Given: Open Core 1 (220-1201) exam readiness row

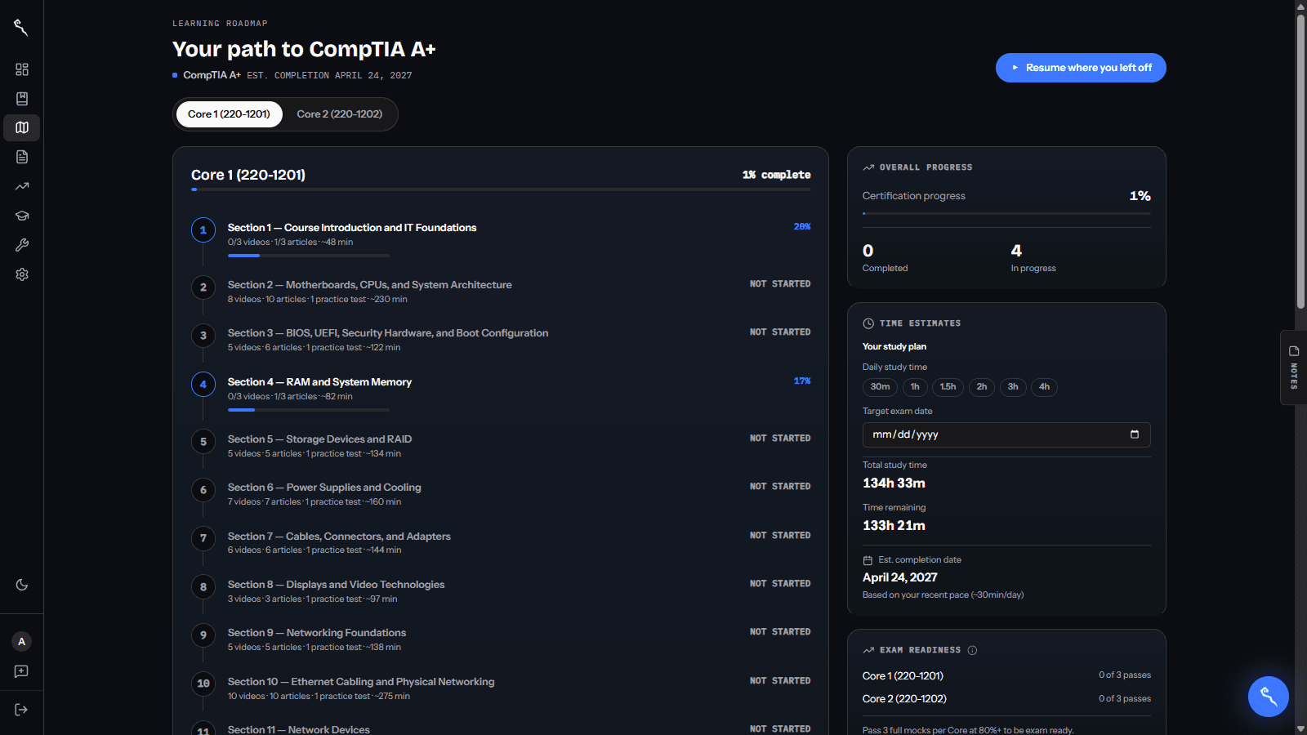Looking at the screenshot, I should [1006, 675].
